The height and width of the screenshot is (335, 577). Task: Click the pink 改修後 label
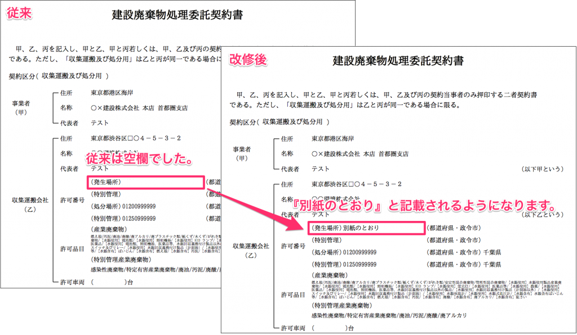click(248, 60)
